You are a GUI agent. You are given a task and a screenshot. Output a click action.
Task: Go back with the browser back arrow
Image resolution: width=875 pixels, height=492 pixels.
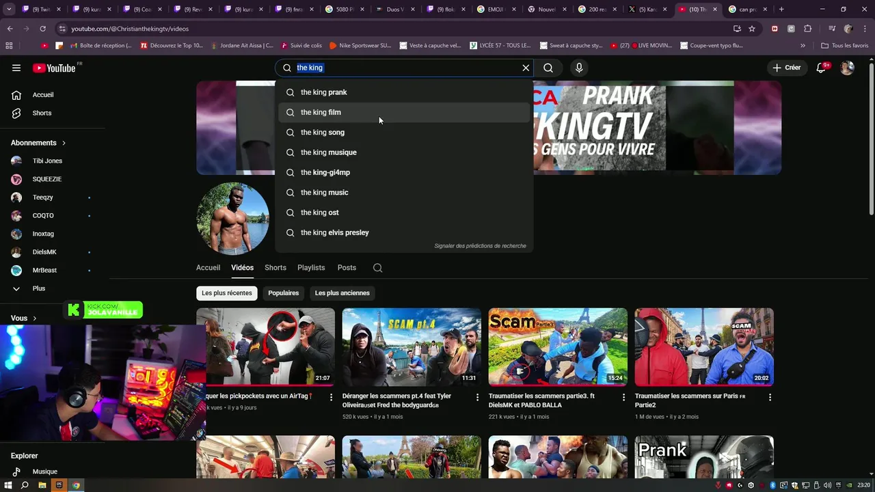click(x=10, y=29)
